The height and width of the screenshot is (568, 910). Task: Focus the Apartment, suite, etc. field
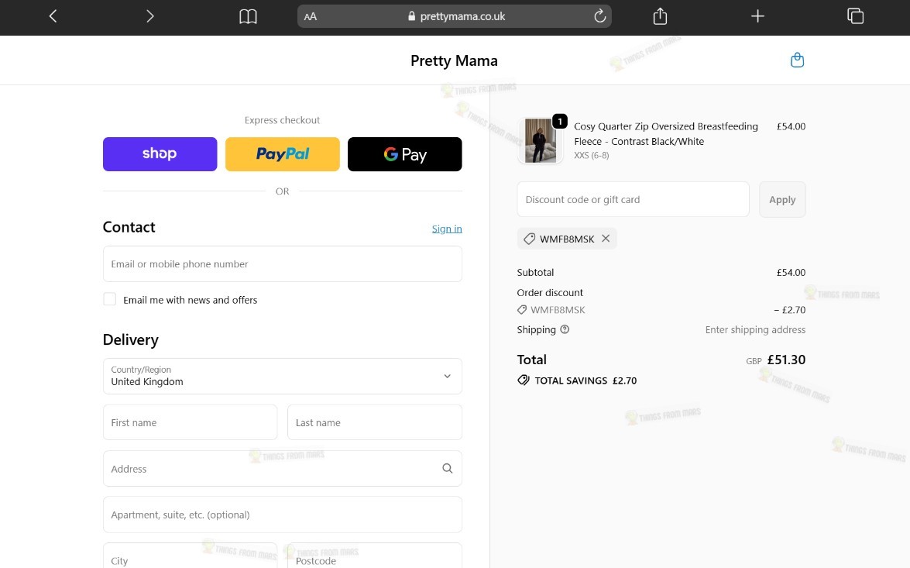click(282, 515)
